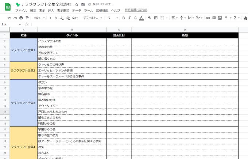Viewport: 248px width, 159px height.
Task: Open the font family dropdown
Action: click(x=93, y=18)
